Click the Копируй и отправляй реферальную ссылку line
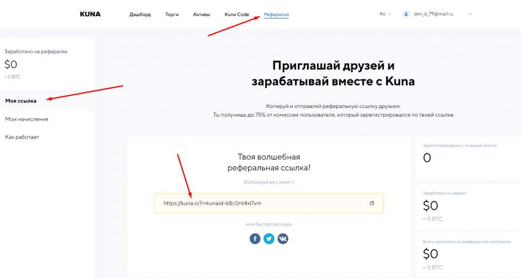This screenshot has height=278, width=521. (x=333, y=106)
